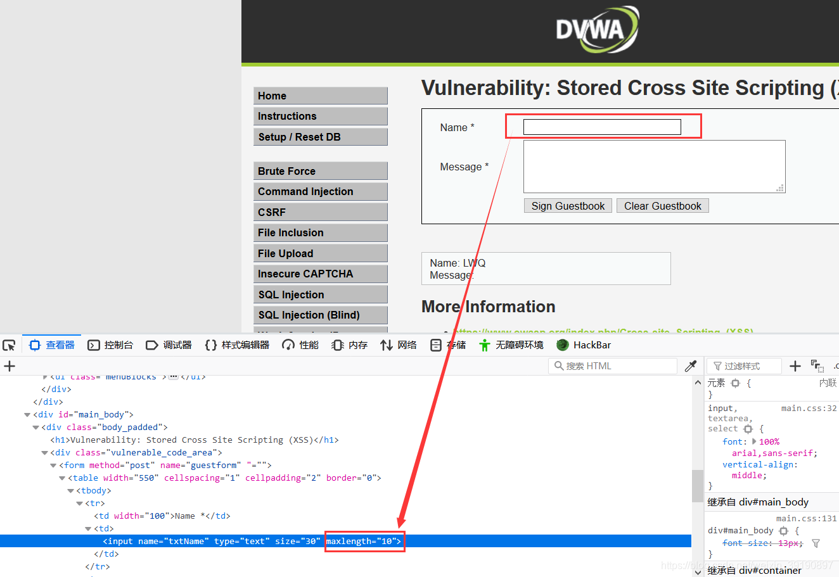Go to the Home menu item
The width and height of the screenshot is (839, 577).
click(320, 96)
